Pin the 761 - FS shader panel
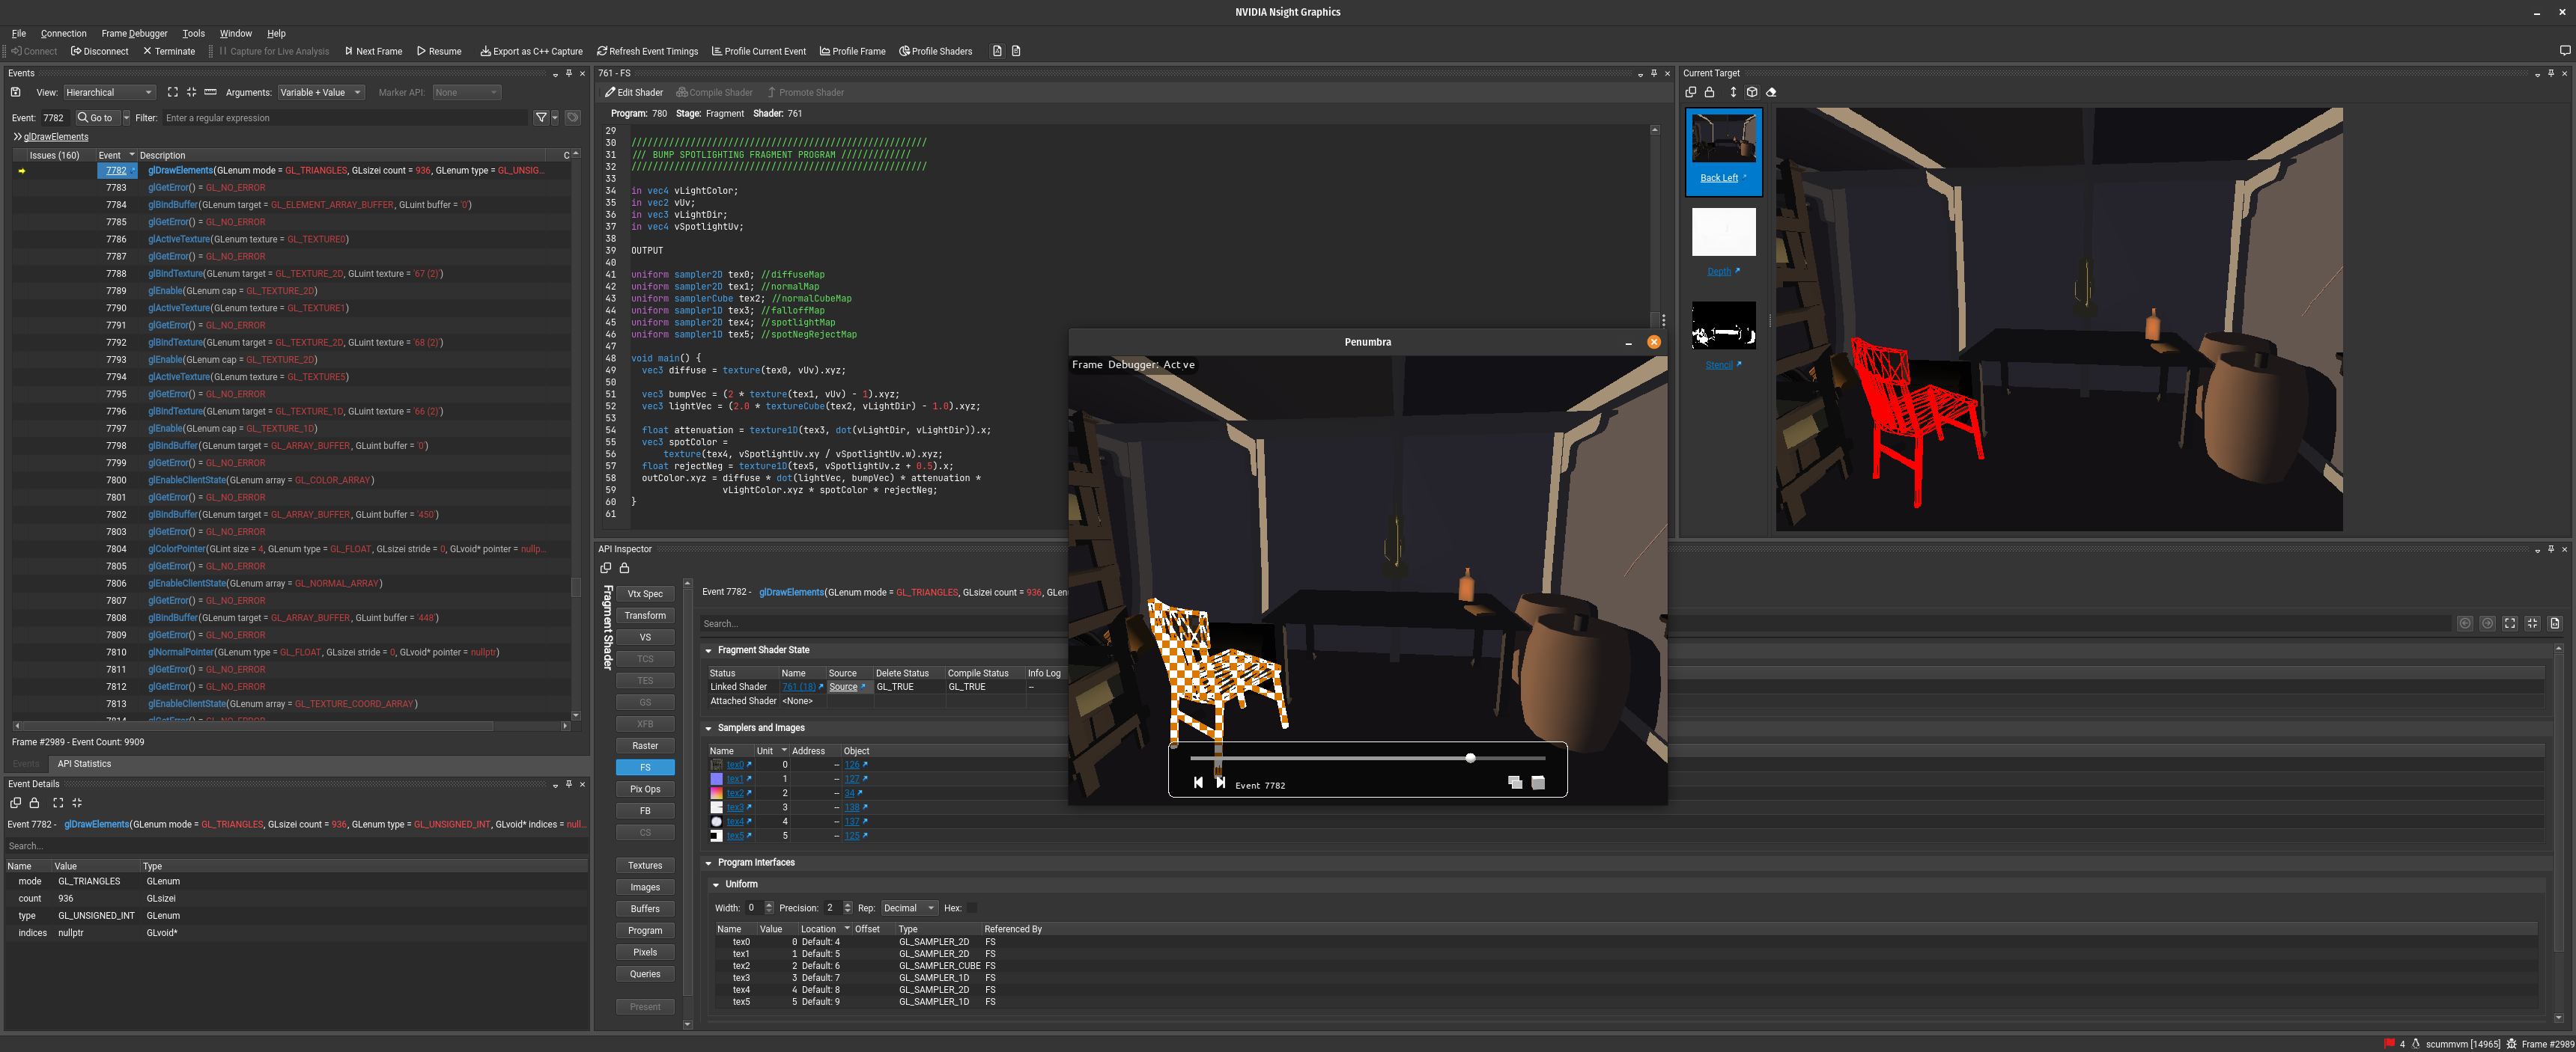The width and height of the screenshot is (2576, 1052). [x=1653, y=73]
